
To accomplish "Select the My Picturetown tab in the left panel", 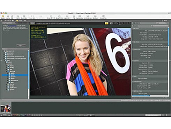I will (7, 23).
